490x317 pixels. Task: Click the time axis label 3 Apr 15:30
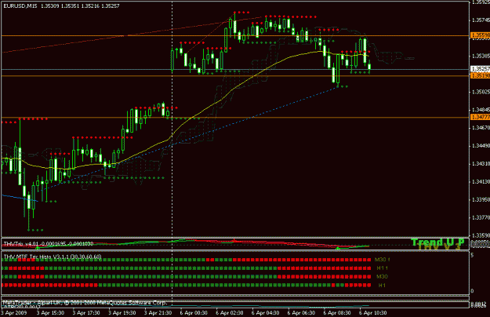50,312
